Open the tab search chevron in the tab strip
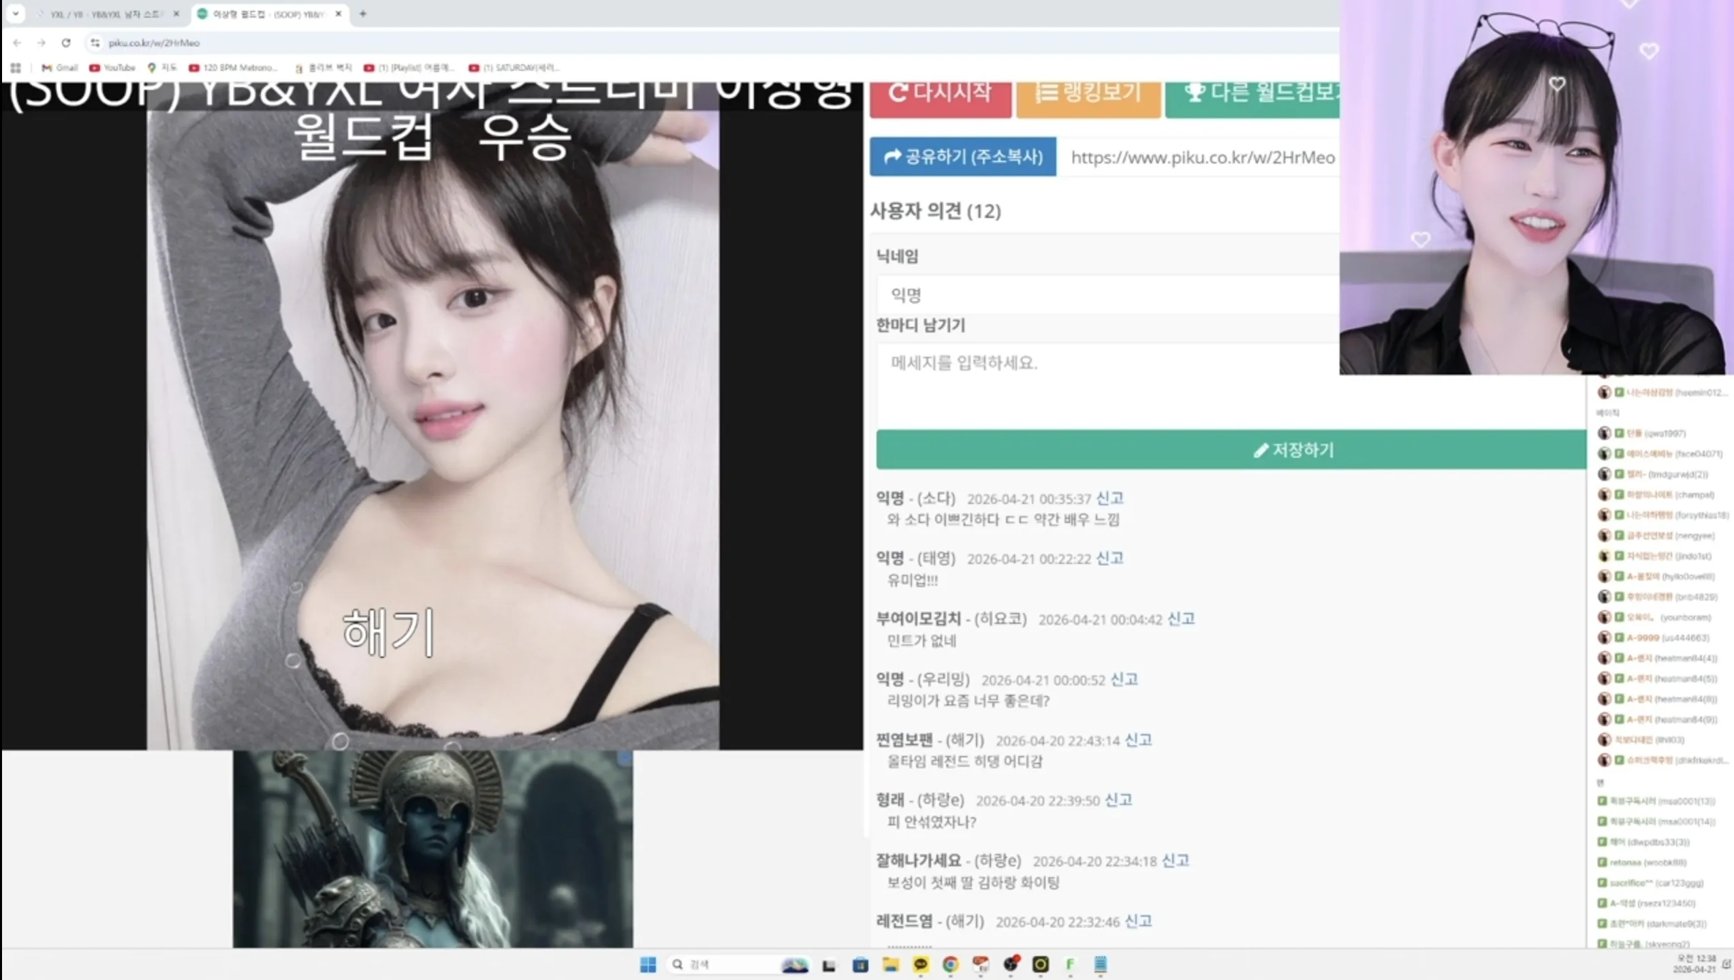1734x980 pixels. point(16,14)
